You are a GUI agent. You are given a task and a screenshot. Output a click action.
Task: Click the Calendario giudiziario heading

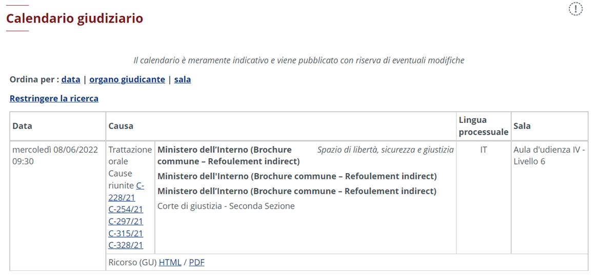(x=74, y=18)
